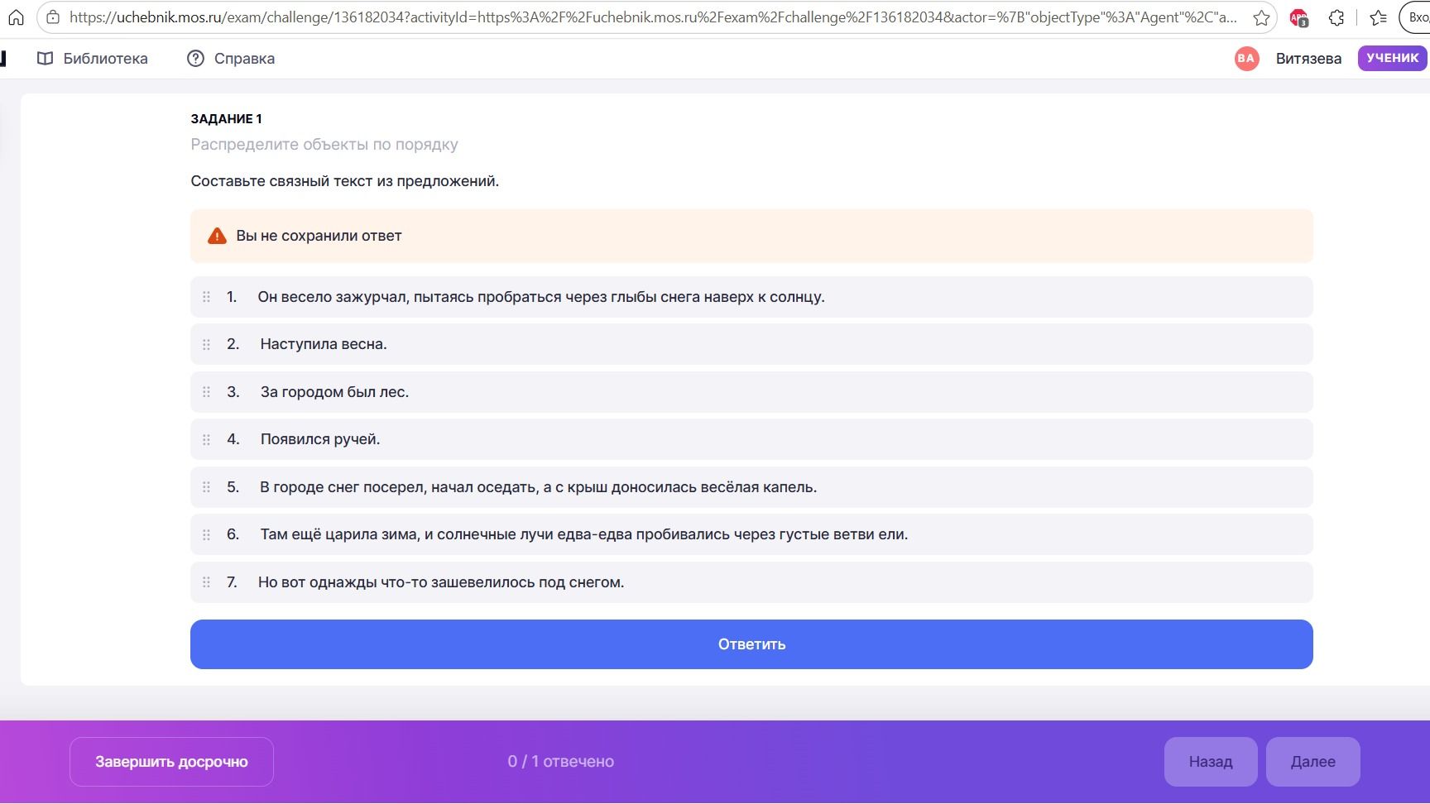Open the favorites list icon
The width and height of the screenshot is (1430, 804).
[x=1378, y=17]
